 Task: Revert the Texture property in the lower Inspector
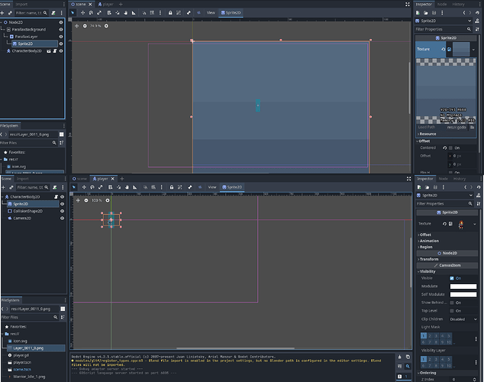pyautogui.click(x=444, y=224)
